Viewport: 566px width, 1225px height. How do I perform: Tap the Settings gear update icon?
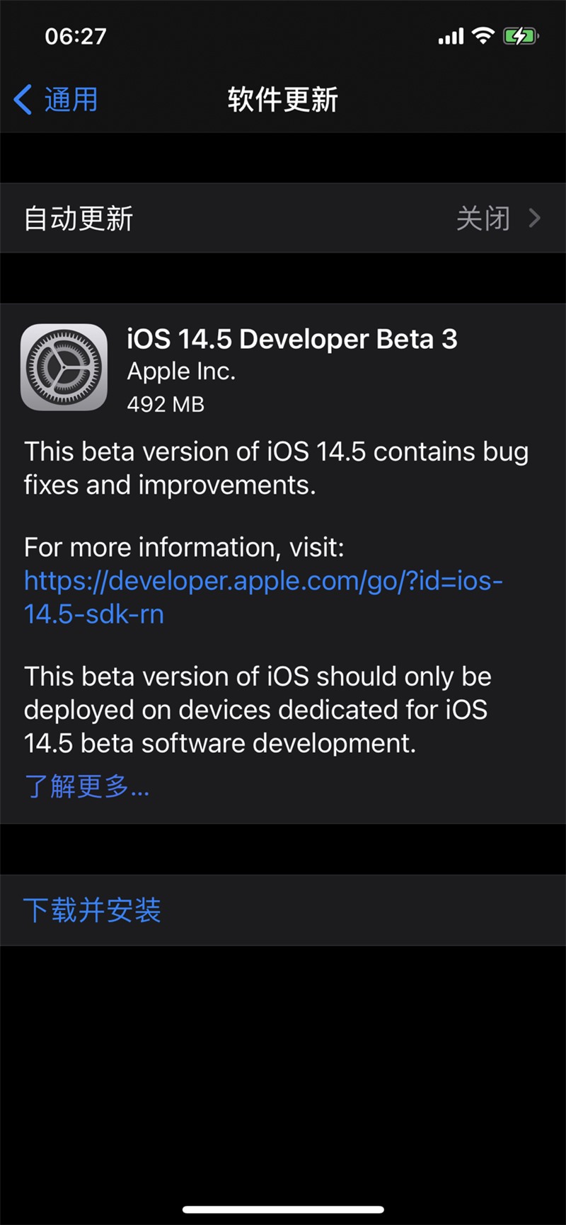[64, 367]
